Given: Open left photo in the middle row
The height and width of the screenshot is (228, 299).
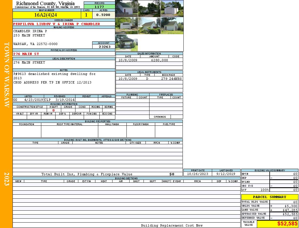Looking at the screenshot, I should click(126, 26).
